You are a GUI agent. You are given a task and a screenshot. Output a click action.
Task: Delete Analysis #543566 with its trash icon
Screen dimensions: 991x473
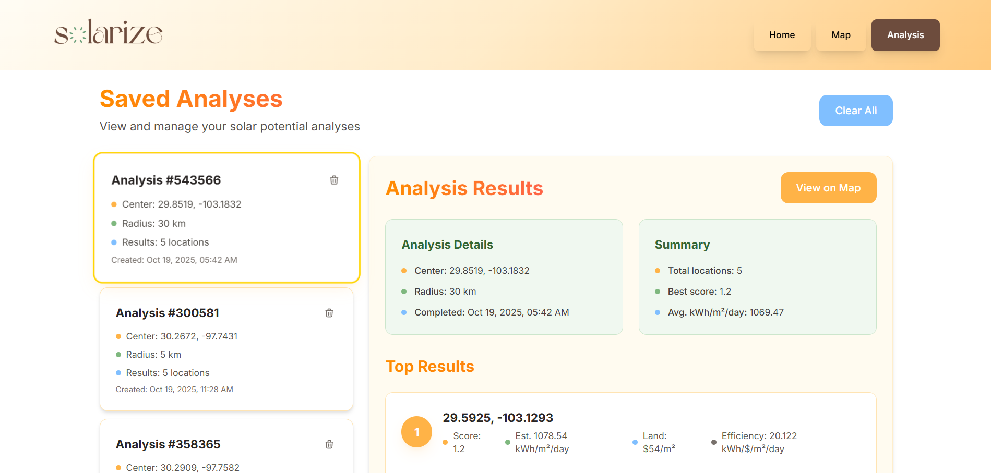(334, 180)
